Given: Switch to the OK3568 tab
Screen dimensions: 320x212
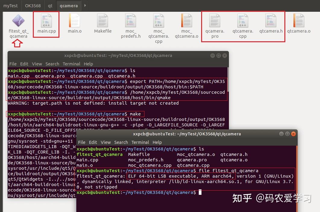Looking at the screenshot, I should (33, 5).
